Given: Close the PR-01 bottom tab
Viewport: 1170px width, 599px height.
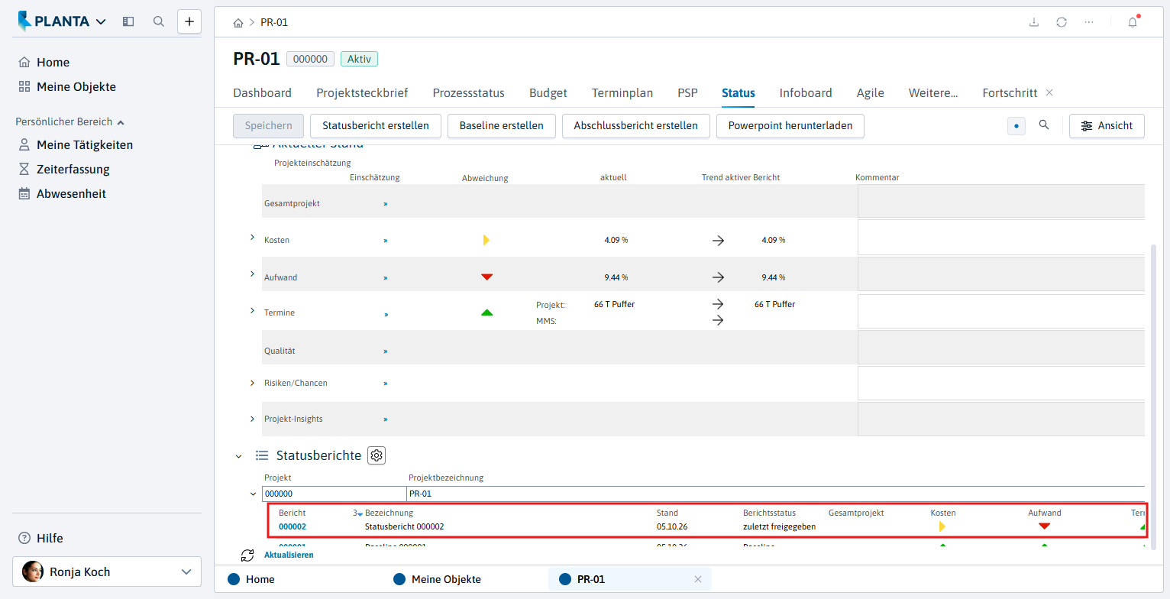Looking at the screenshot, I should pyautogui.click(x=697, y=579).
